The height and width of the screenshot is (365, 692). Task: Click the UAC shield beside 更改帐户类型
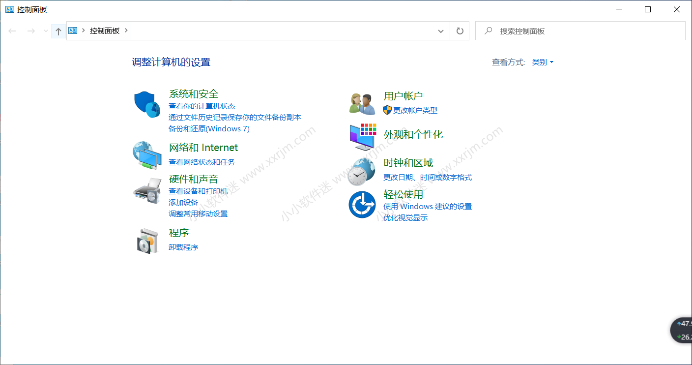[387, 110]
